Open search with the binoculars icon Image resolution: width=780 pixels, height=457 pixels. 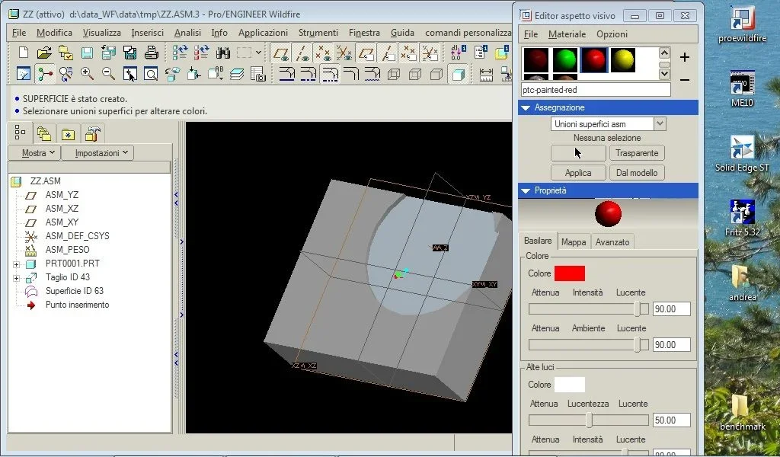[x=223, y=53]
